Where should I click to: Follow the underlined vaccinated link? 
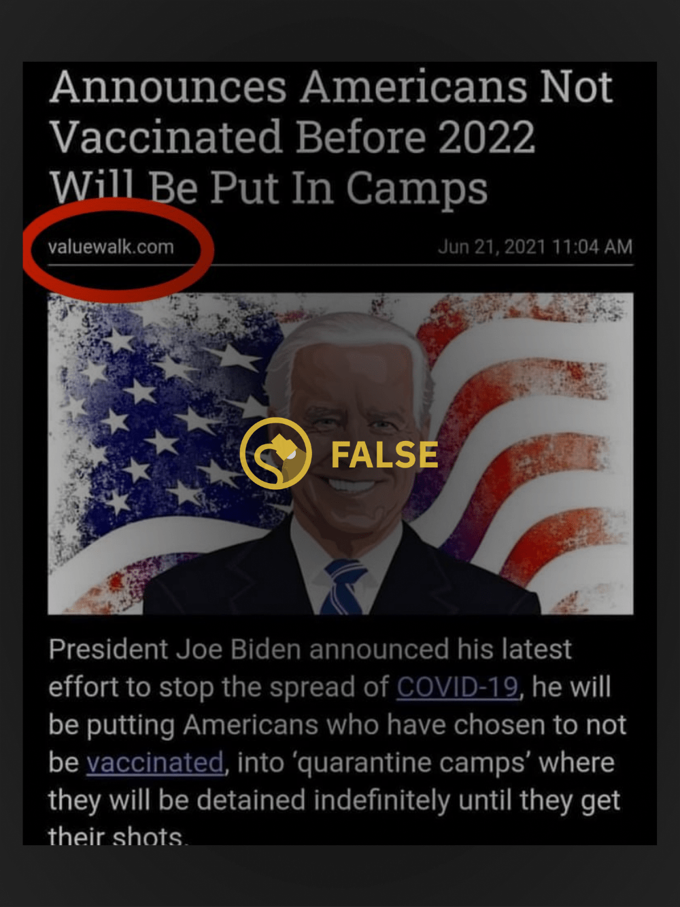155,762
